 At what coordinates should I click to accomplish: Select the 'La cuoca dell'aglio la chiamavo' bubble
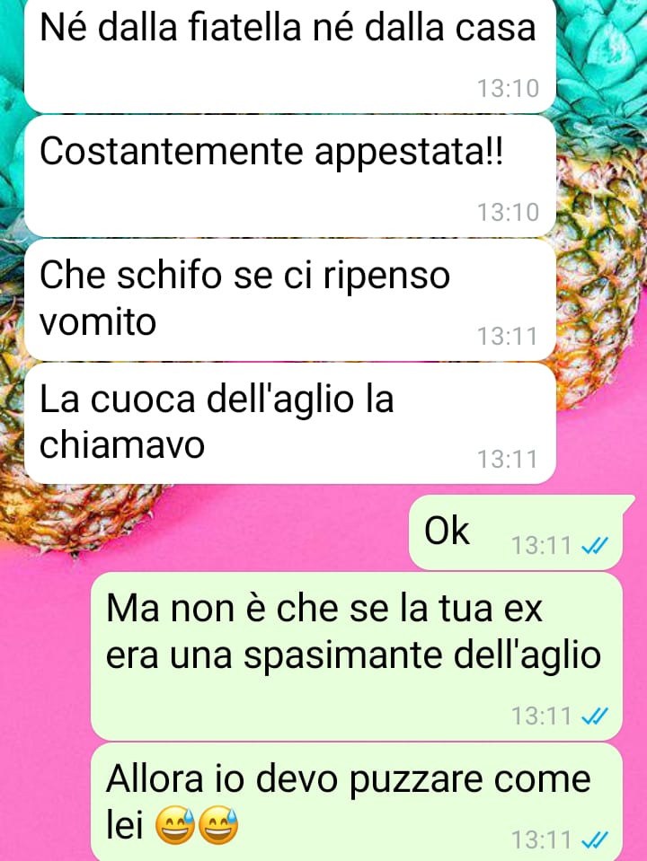point(289,424)
